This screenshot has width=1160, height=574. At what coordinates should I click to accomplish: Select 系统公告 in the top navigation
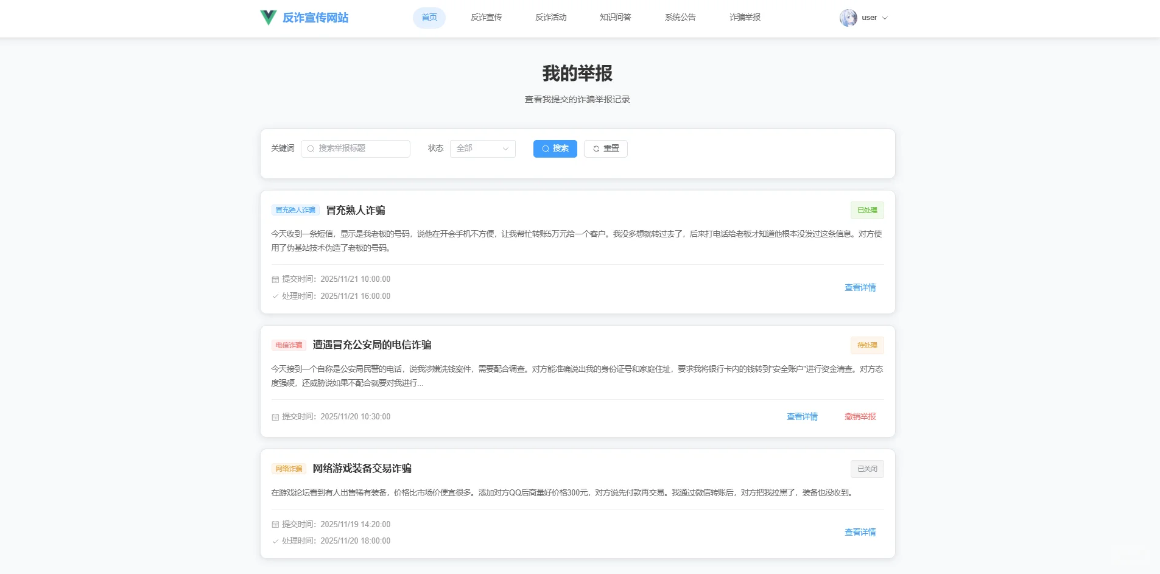680,18
